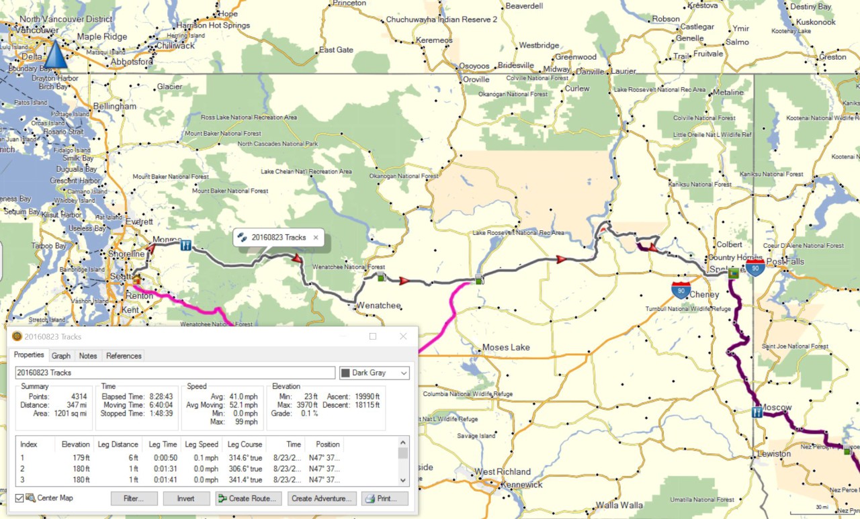This screenshot has width=860, height=519.
Task: Click the Create Adventure... button
Action: click(x=322, y=499)
